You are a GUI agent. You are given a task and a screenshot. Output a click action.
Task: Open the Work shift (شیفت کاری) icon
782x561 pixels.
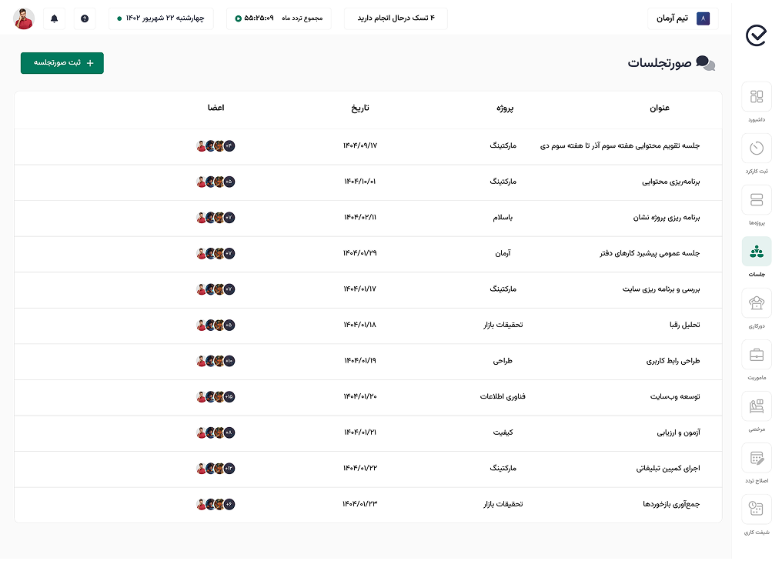[x=756, y=509]
